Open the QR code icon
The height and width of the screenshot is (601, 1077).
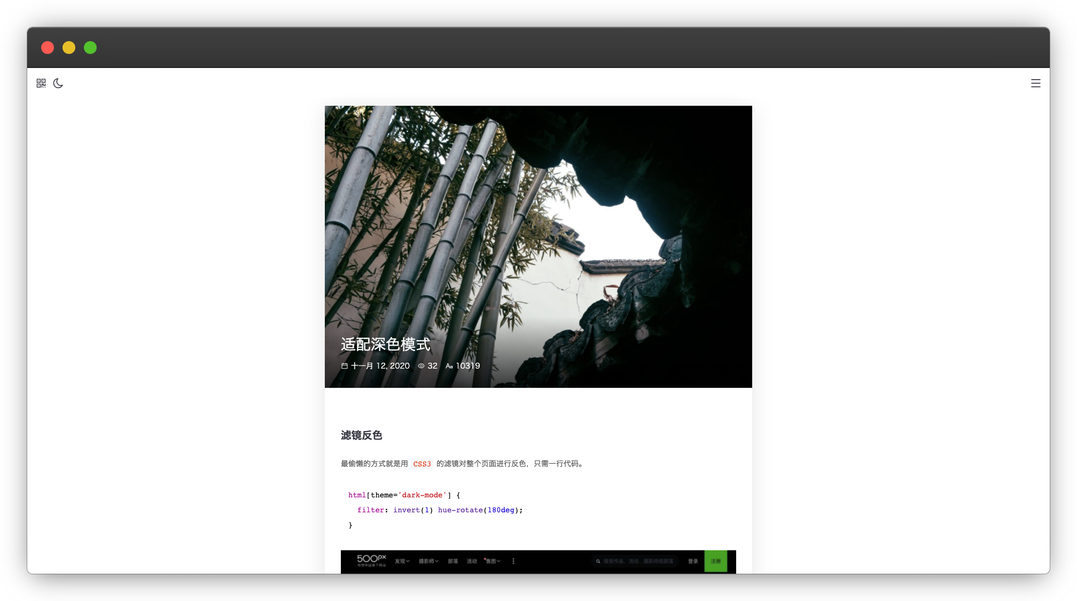pyautogui.click(x=41, y=83)
